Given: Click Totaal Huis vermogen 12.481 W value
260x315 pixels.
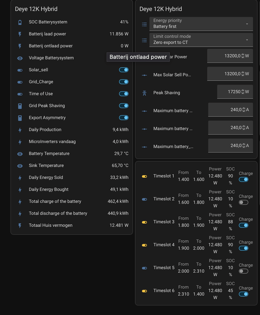Looking at the screenshot, I should pyautogui.click(x=119, y=225).
